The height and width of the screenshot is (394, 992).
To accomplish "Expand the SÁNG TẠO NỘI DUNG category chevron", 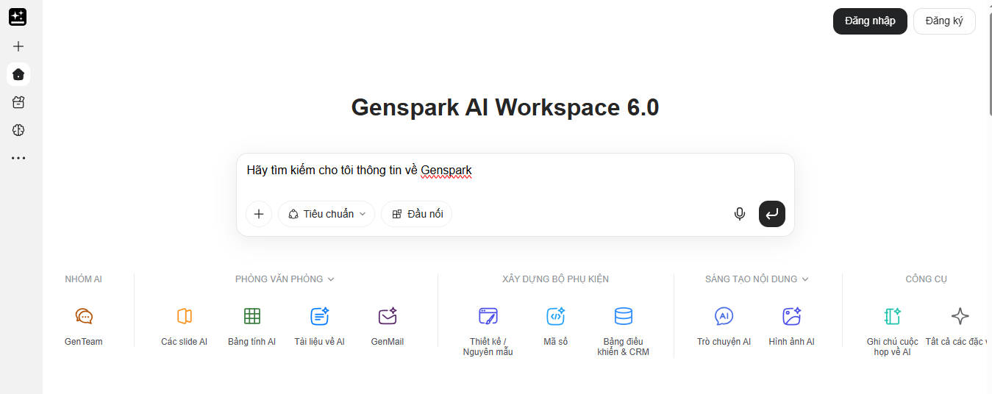I will (x=805, y=279).
